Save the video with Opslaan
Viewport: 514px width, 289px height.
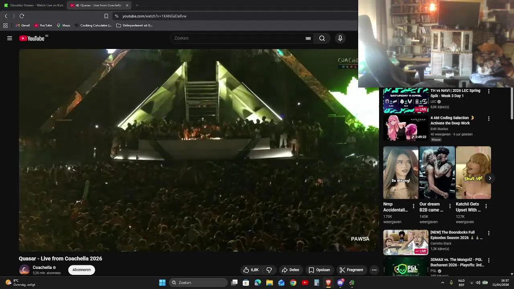click(x=319, y=270)
